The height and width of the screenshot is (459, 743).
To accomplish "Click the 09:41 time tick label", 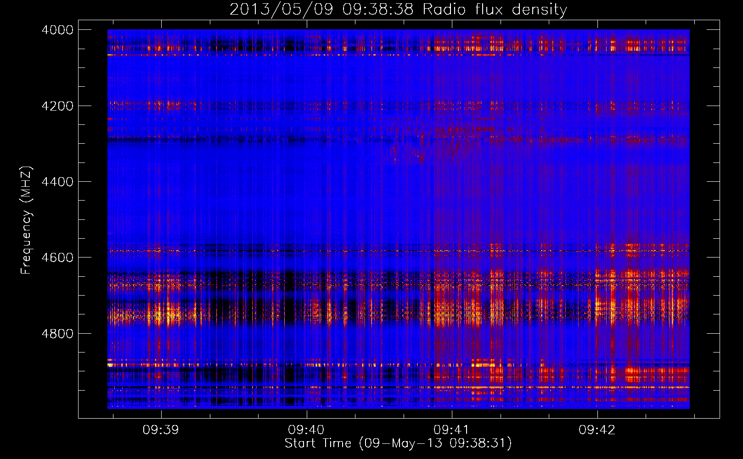I will tap(451, 430).
